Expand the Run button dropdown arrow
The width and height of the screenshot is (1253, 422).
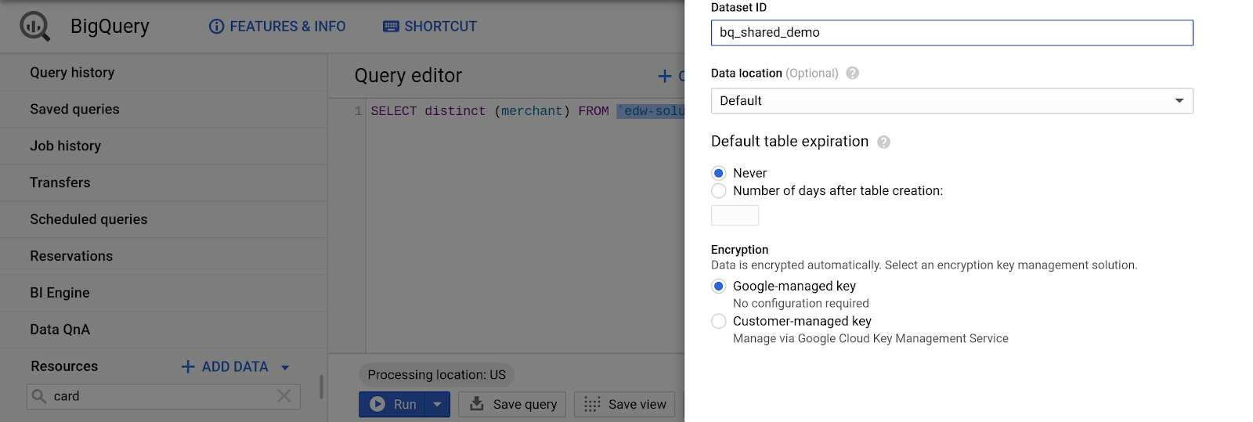click(437, 405)
